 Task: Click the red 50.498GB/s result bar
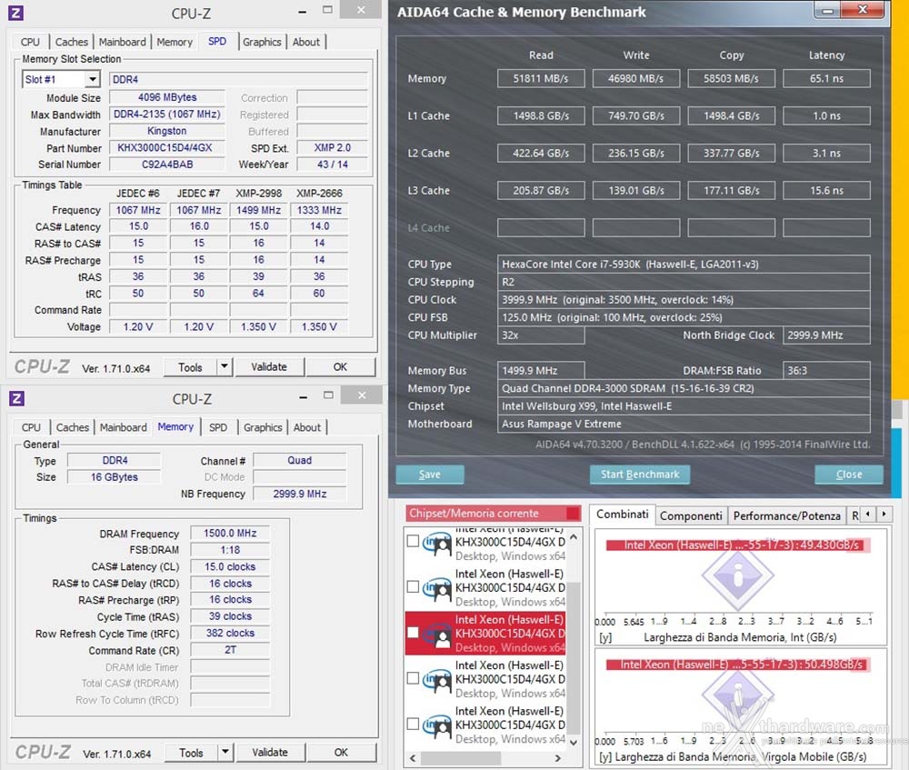(x=738, y=665)
